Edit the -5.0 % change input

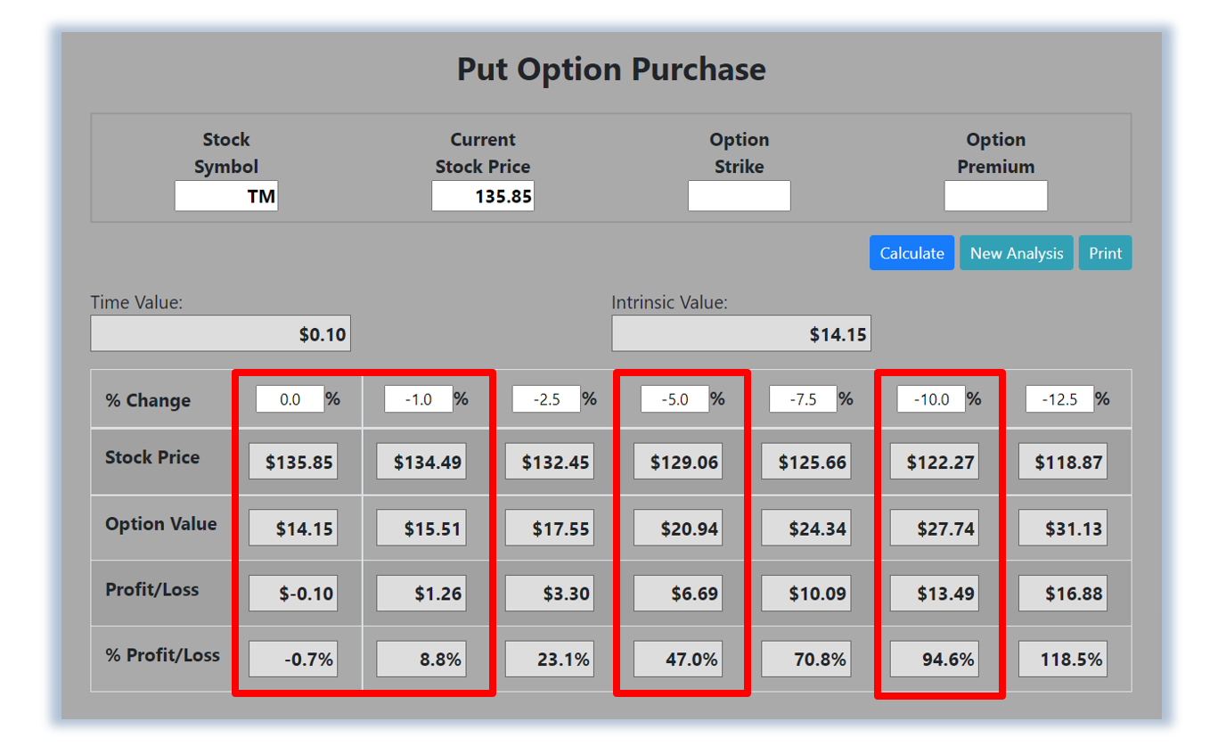pyautogui.click(x=675, y=399)
